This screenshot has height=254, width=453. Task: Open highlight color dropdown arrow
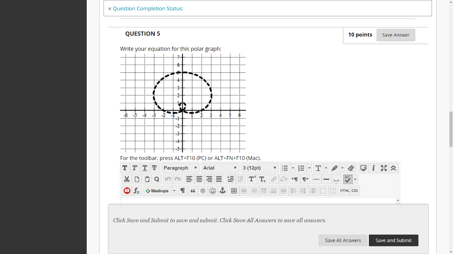pos(342,168)
